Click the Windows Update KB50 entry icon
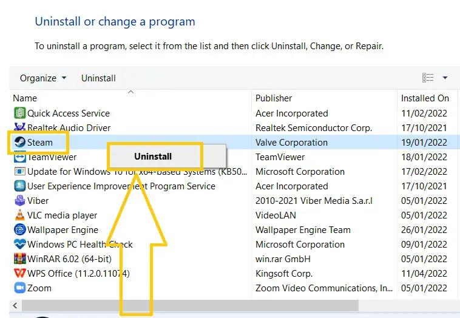460x318 pixels. (x=19, y=171)
